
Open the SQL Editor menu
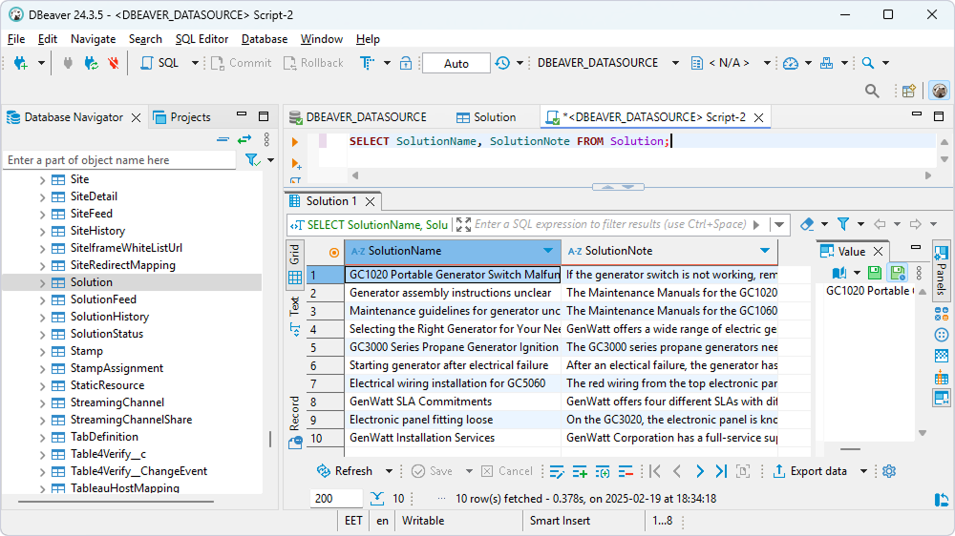click(202, 39)
